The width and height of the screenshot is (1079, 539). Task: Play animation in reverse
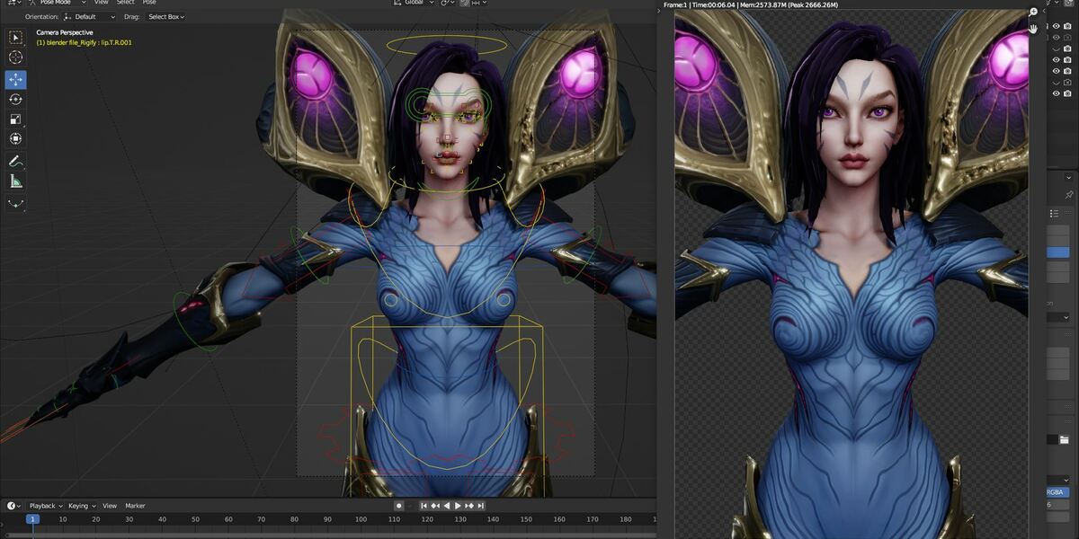click(x=447, y=506)
